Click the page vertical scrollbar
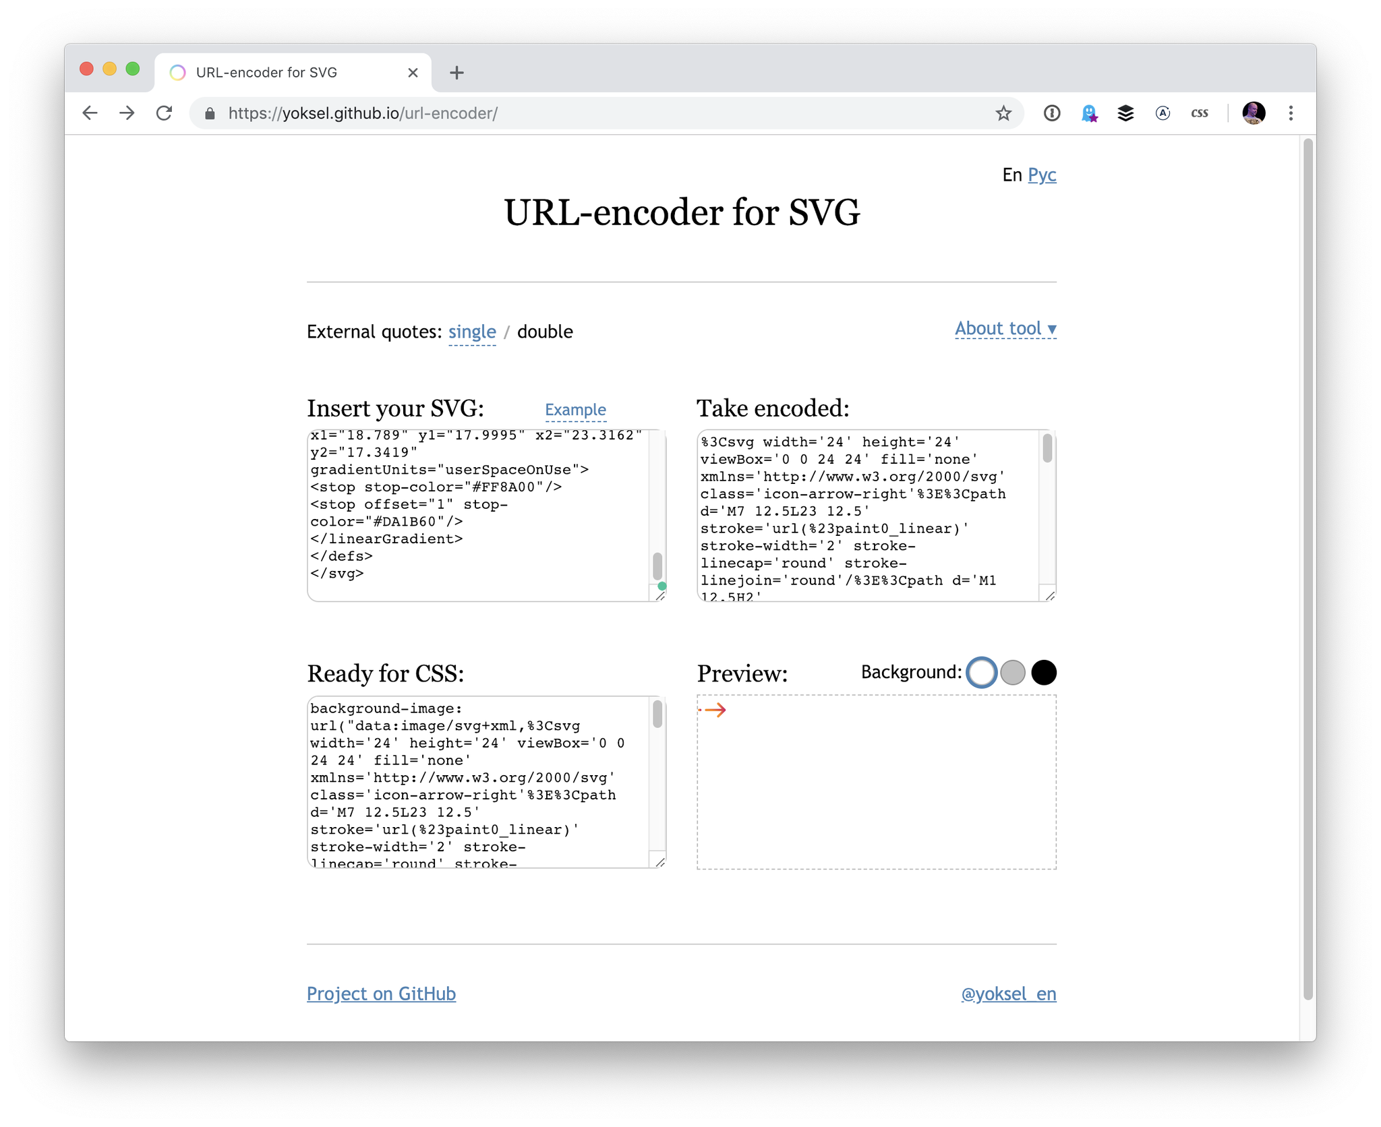This screenshot has width=1381, height=1127. coord(1308,568)
